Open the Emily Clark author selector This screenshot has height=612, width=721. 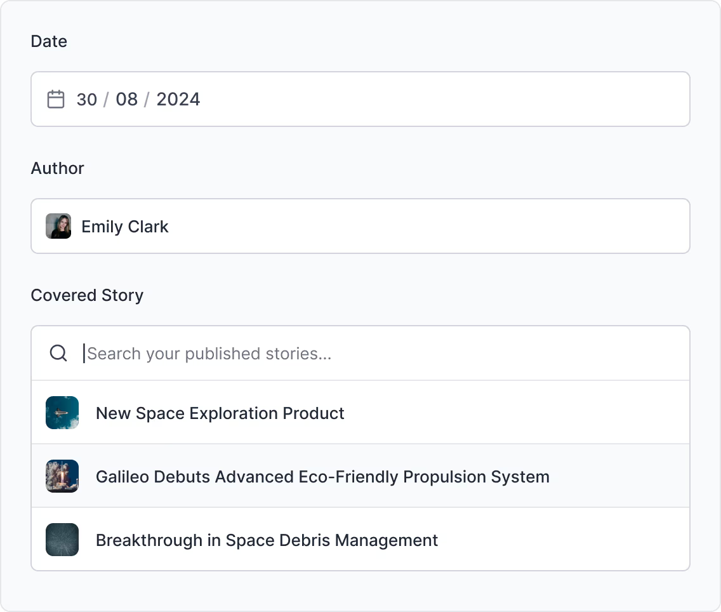coord(360,226)
